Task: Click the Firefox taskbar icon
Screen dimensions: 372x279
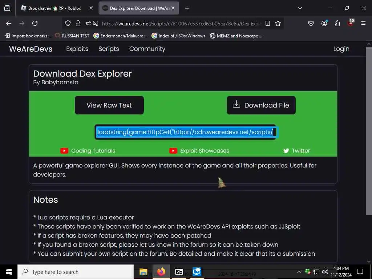Action: coord(161,272)
